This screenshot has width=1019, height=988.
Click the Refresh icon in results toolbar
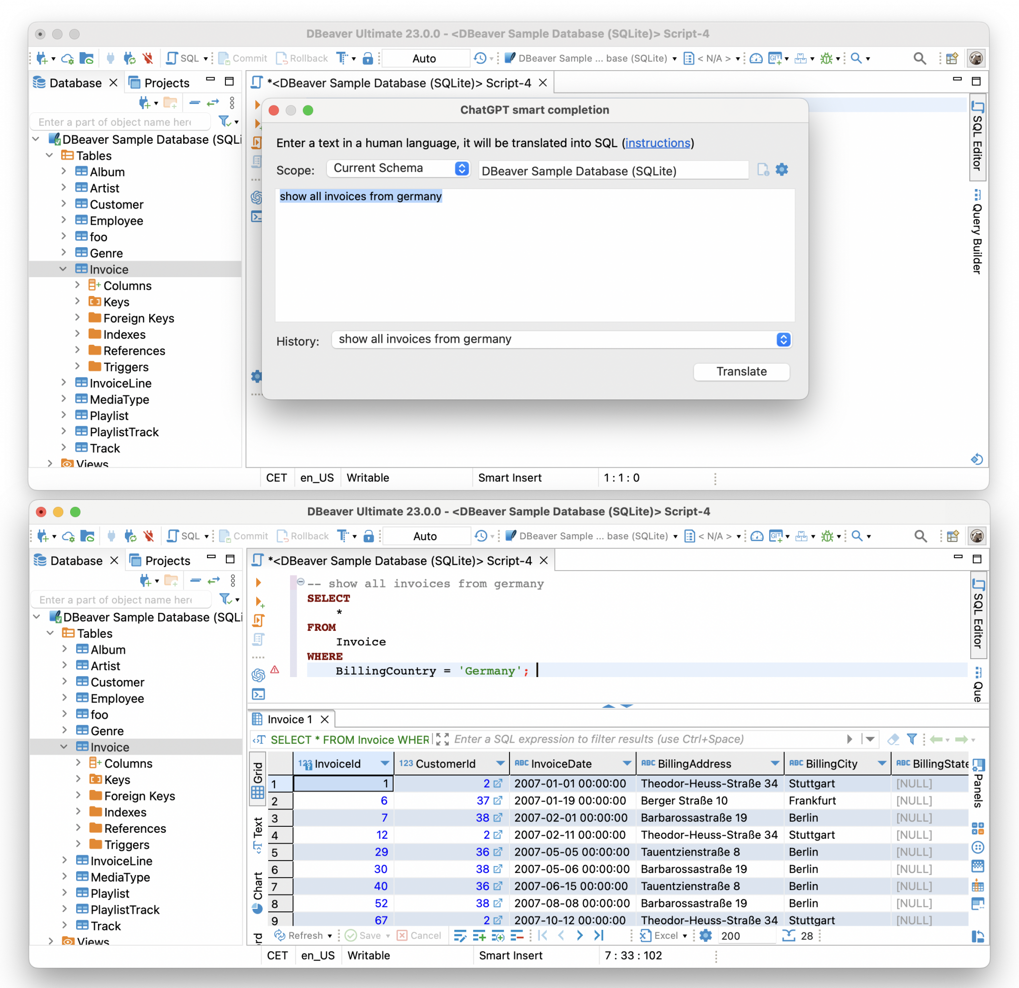(280, 935)
